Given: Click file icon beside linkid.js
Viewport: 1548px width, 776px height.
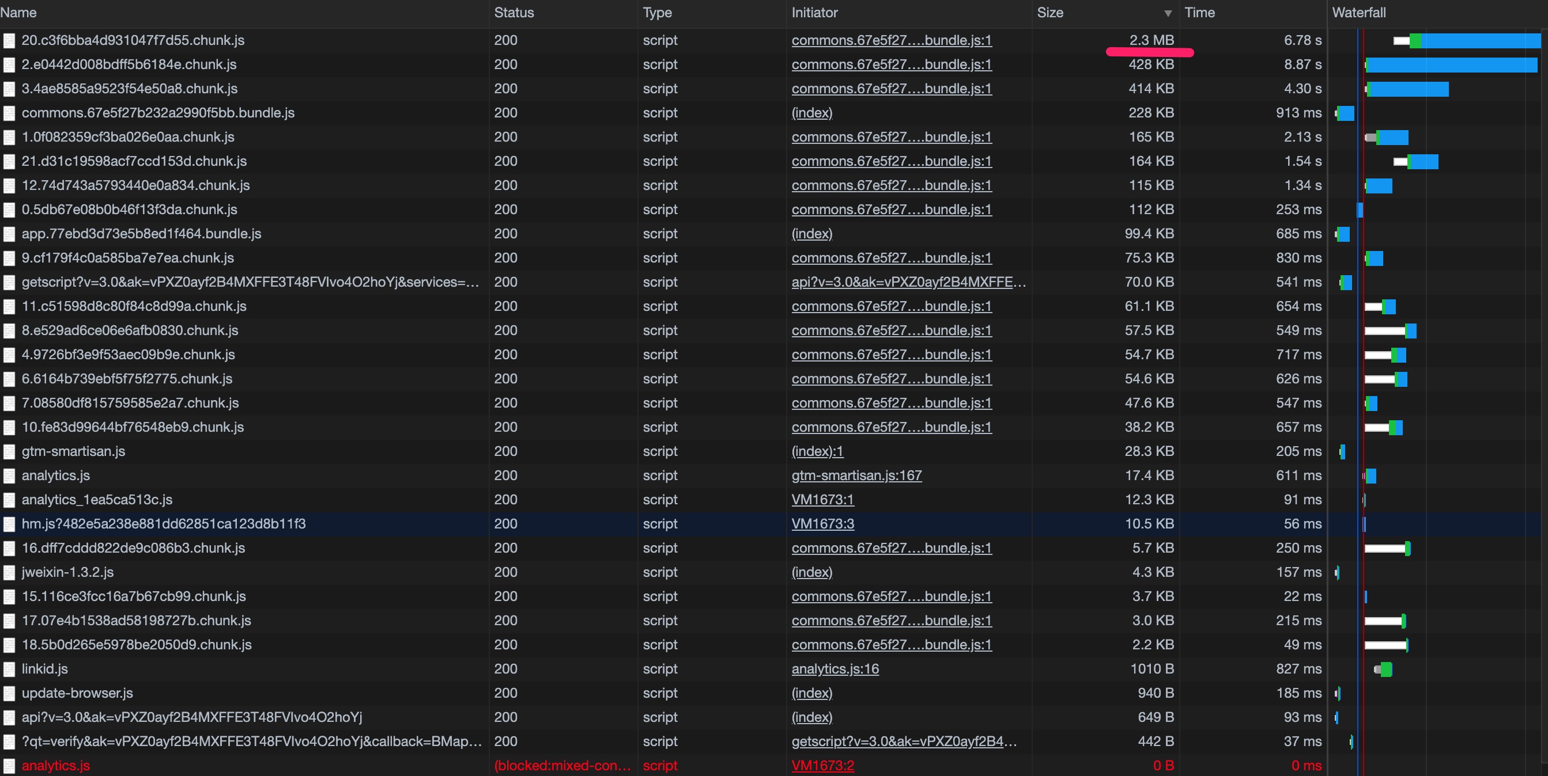Looking at the screenshot, I should tap(9, 669).
